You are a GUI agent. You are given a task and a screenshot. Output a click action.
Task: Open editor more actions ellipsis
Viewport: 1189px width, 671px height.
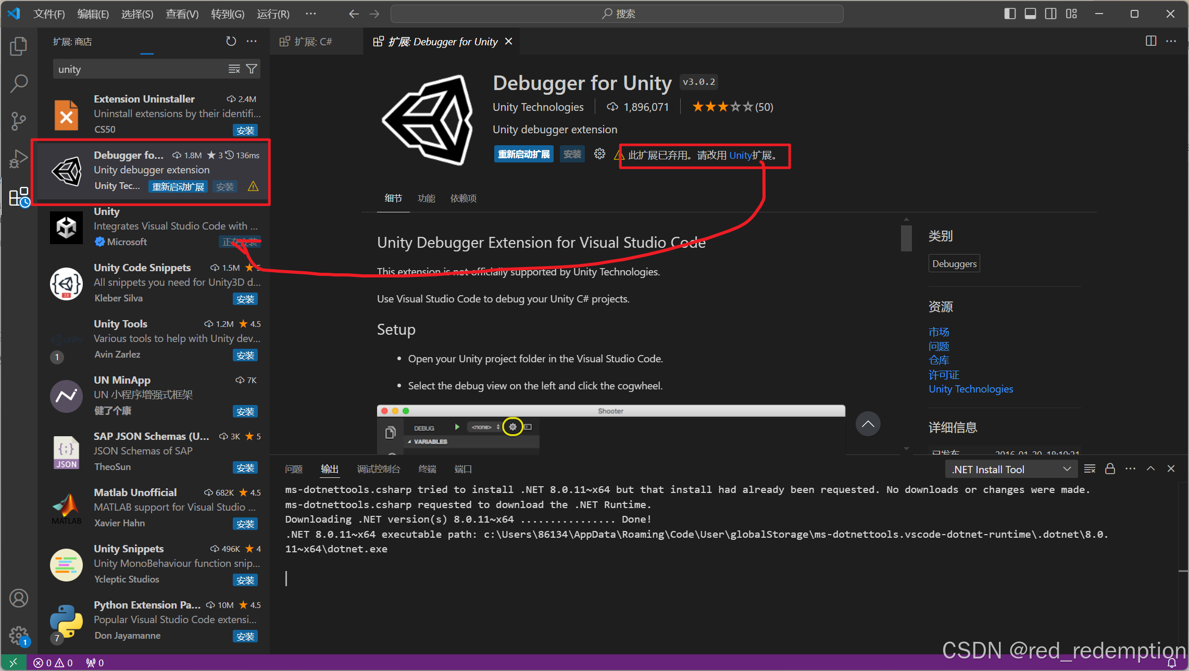1171,41
